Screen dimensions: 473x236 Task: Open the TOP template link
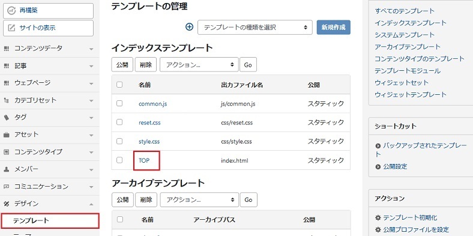click(144, 160)
